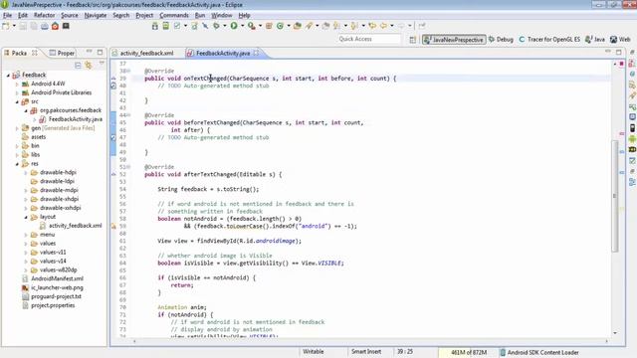The image size is (637, 358).
Task: Open the Project menu
Action: point(144,16)
